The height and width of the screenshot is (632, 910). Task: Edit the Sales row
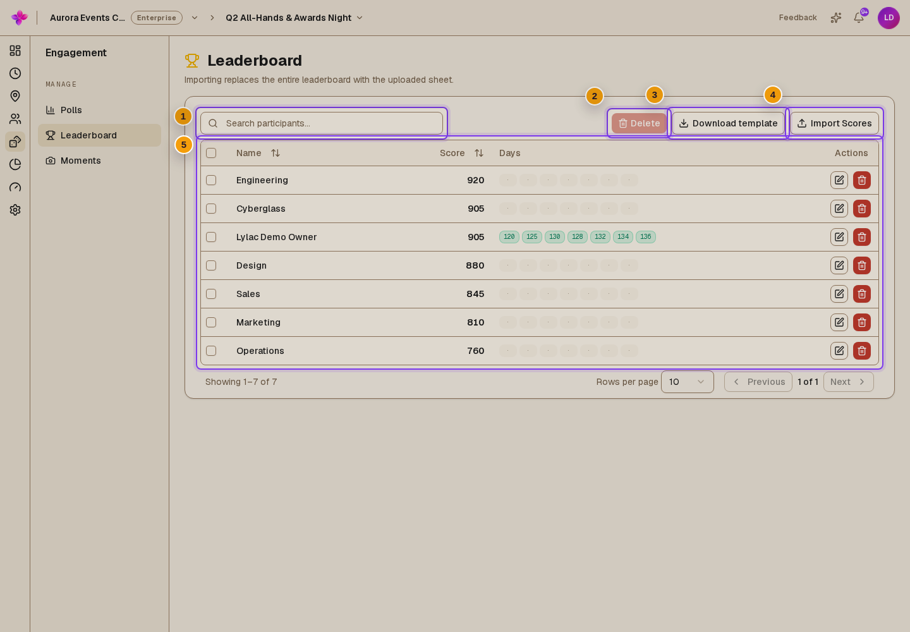coord(839,294)
